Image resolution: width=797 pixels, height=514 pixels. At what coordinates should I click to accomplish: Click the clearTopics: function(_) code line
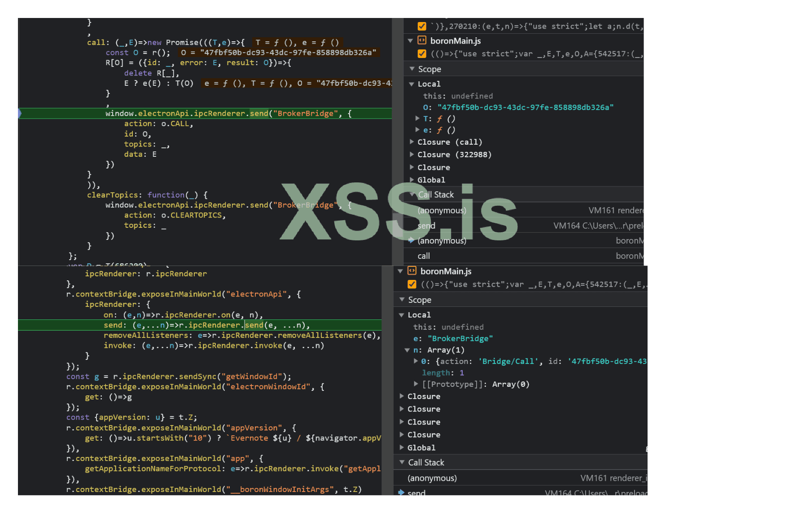(147, 195)
